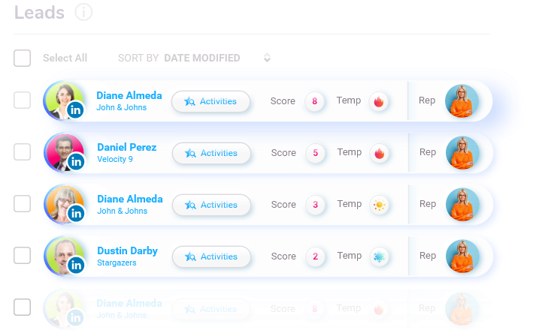This screenshot has height=336, width=536.
Task: Open the Stargazers company link
Action: coord(117,263)
